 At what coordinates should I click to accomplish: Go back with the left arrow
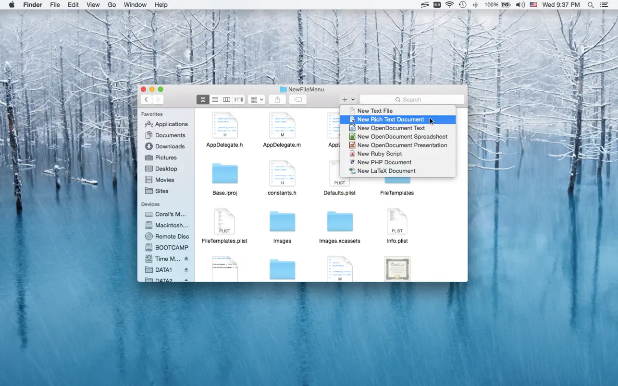146,99
